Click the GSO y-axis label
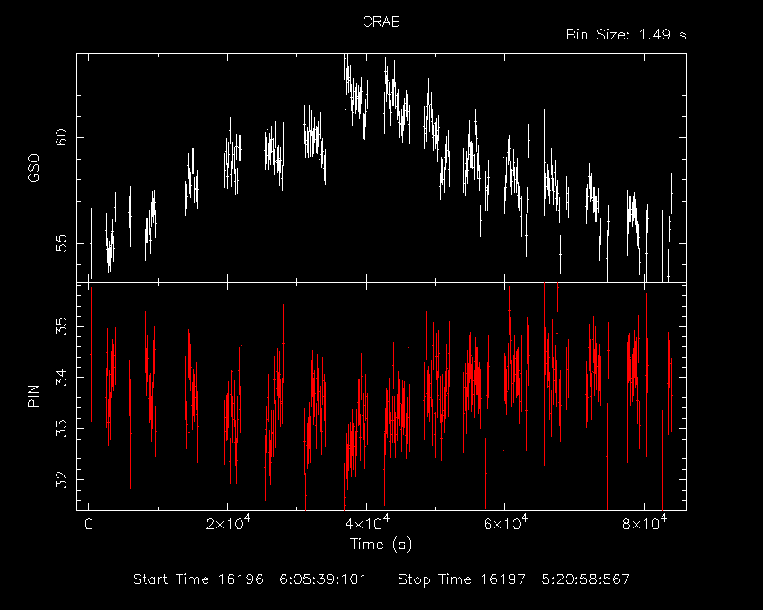 coord(33,169)
